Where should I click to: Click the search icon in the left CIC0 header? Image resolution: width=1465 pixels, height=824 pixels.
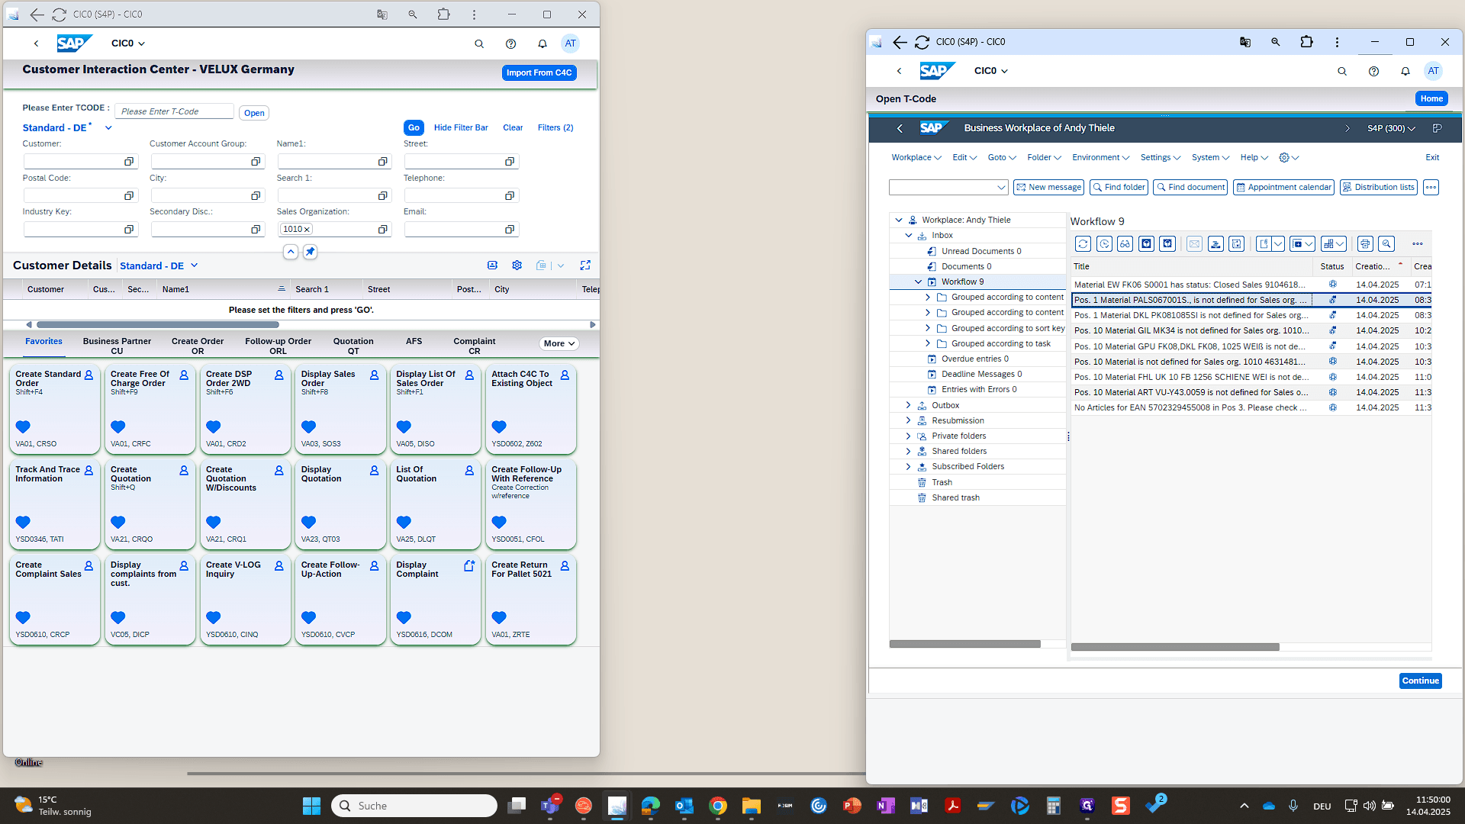click(479, 43)
